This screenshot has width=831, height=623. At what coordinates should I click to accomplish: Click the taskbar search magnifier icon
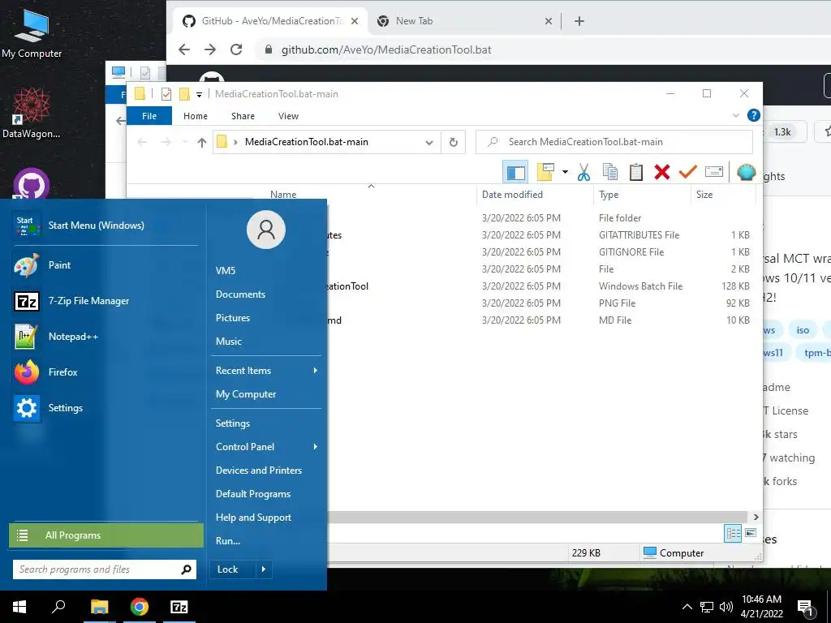58,607
